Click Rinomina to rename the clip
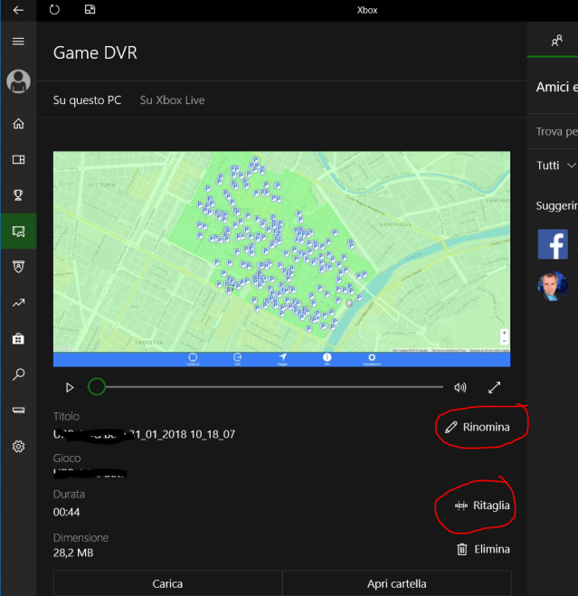 478,427
